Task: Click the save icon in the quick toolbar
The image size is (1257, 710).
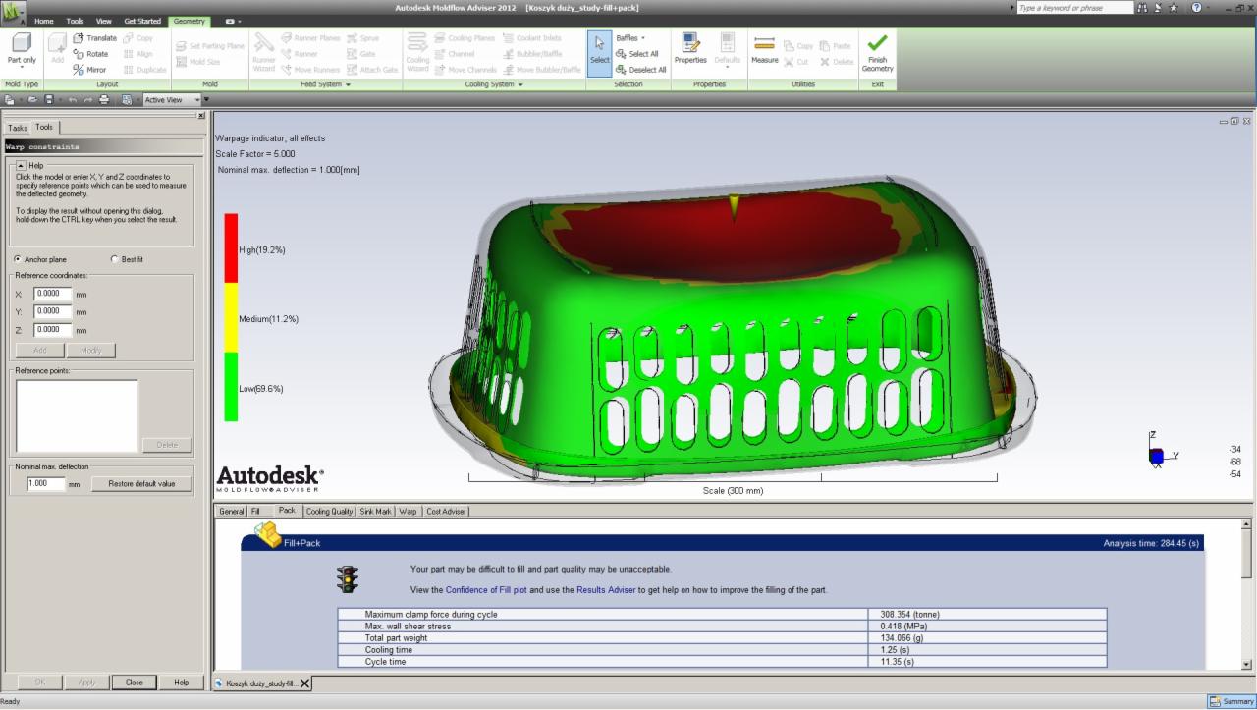Action: click(x=48, y=100)
